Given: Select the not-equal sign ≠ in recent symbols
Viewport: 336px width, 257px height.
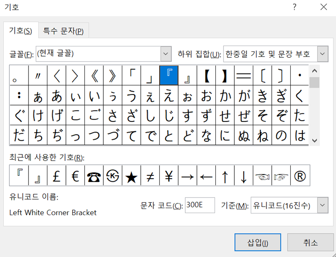Looking at the screenshot, I should 150,175.
